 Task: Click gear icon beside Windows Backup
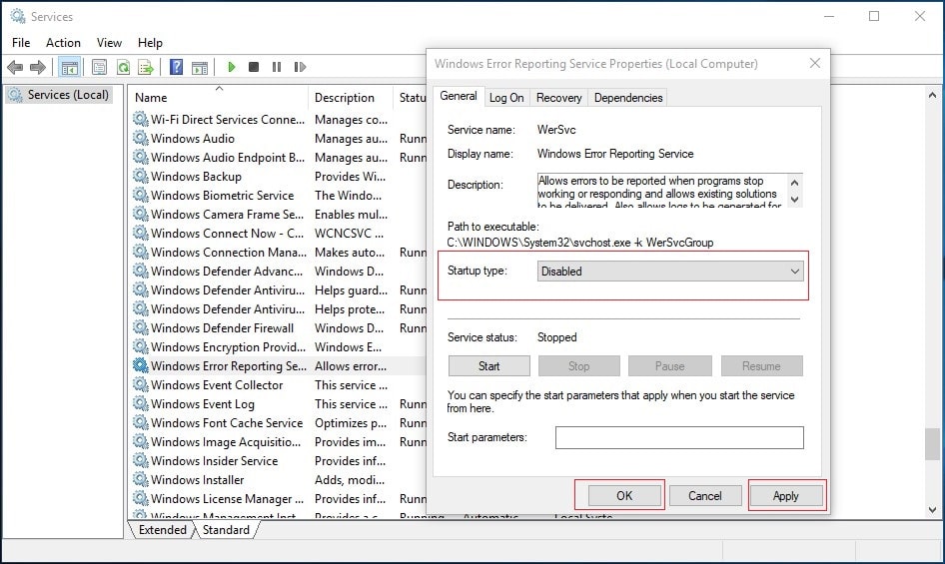click(x=141, y=176)
